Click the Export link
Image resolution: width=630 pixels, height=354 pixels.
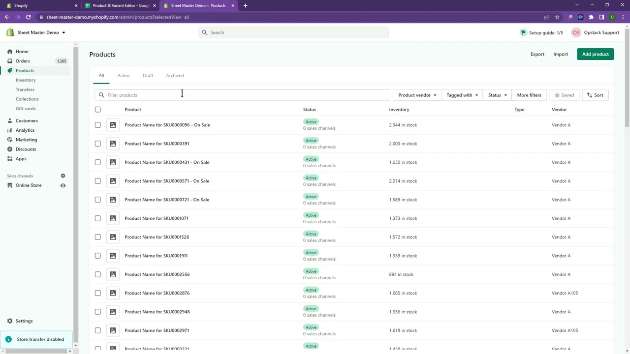tap(537, 54)
